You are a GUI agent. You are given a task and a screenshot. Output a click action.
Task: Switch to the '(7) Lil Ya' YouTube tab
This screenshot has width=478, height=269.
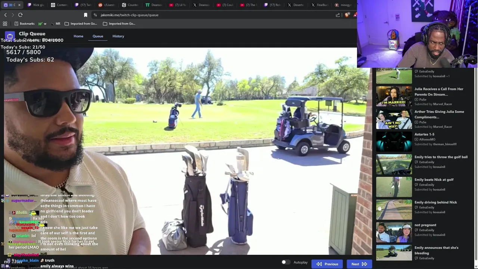click(178, 5)
